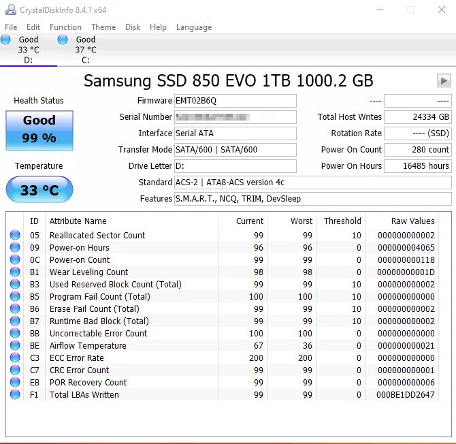The image size is (456, 444).
Task: Click status orb of CRC Error Count
Action: 15,370
